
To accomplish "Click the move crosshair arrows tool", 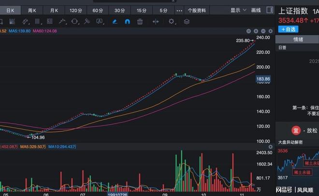I will tap(156, 21).
